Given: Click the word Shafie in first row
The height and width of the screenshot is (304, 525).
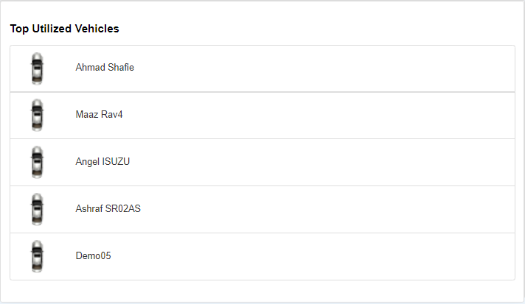Looking at the screenshot, I should 121,68.
